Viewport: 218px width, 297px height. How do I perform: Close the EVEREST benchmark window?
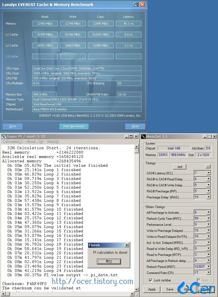pos(142,5)
